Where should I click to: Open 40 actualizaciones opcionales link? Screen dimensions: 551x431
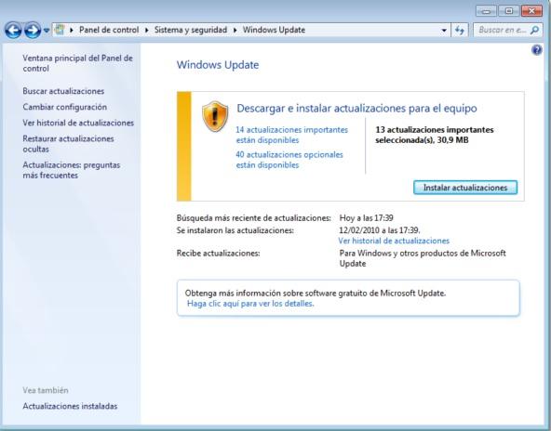[289, 160]
